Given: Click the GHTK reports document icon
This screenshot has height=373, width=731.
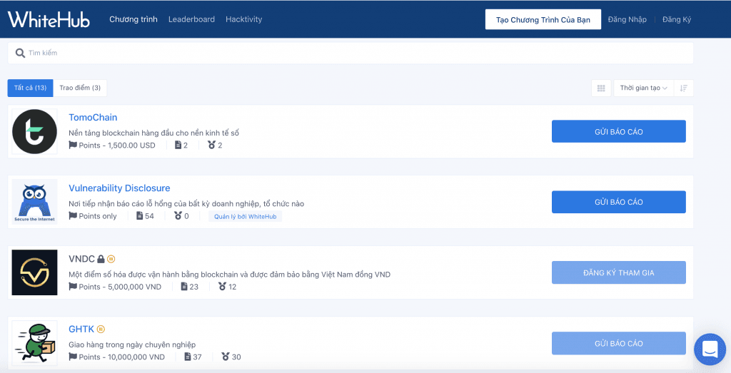Looking at the screenshot, I should click(x=188, y=357).
